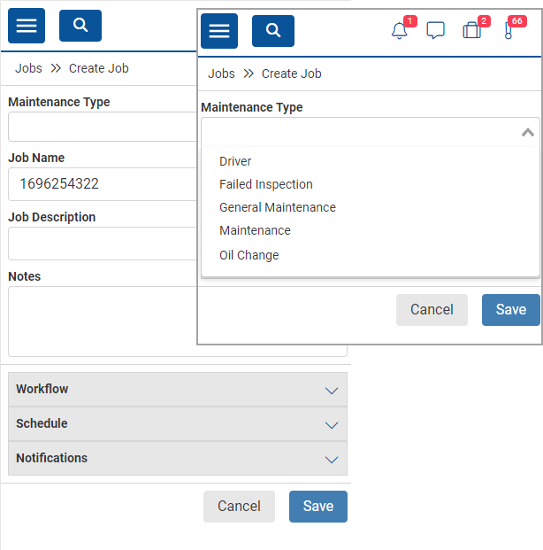Go to Jobs breadcrumb in background window
The height and width of the screenshot is (550, 543).
tap(28, 68)
